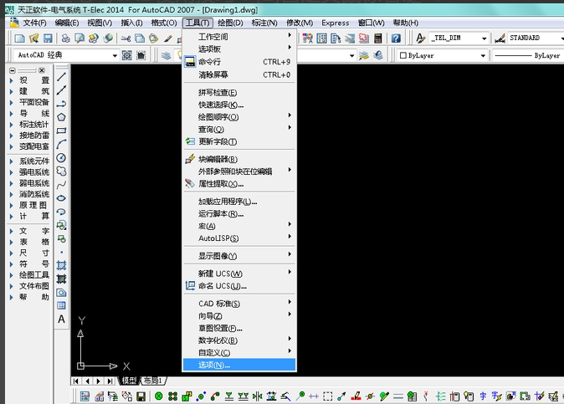Switch to the 模型 tab
Viewport: 564px width, 404px height.
[x=129, y=381]
